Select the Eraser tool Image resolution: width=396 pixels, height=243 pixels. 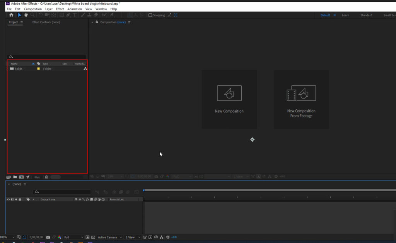(96, 15)
